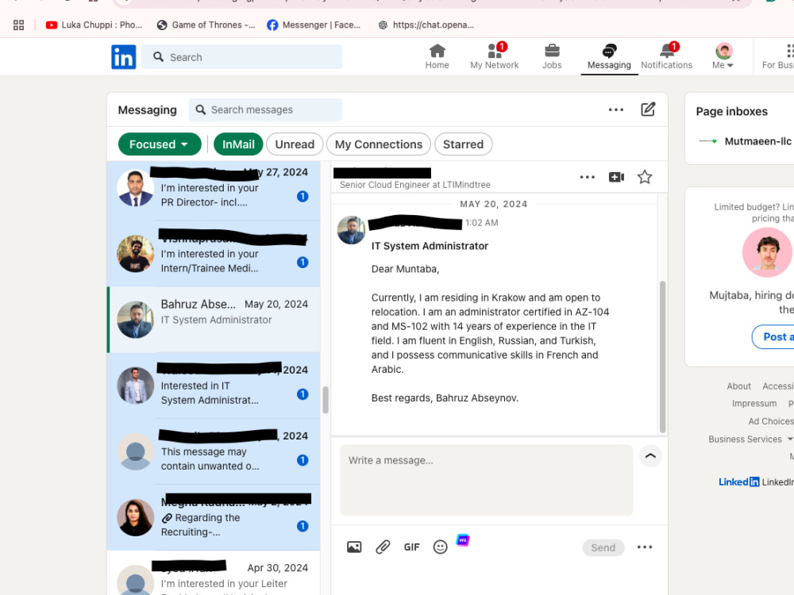
Task: Open Messenger Facebook bookmark
Action: (x=314, y=25)
